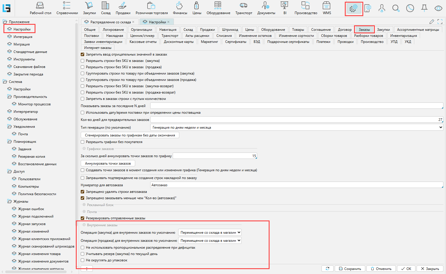446x274 pixels.
Task: Switch to the Закупки settings tab
Action: (x=383, y=30)
